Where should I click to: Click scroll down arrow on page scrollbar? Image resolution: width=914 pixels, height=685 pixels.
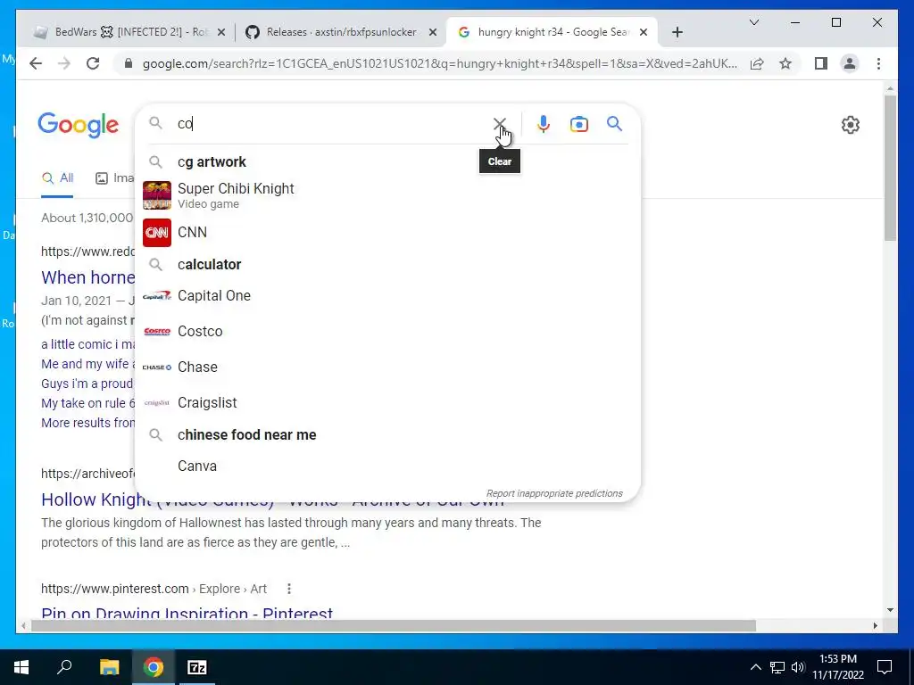pyautogui.click(x=890, y=610)
